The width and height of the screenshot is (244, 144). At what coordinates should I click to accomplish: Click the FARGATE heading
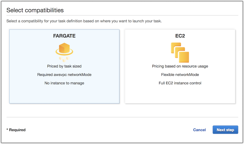click(x=64, y=36)
